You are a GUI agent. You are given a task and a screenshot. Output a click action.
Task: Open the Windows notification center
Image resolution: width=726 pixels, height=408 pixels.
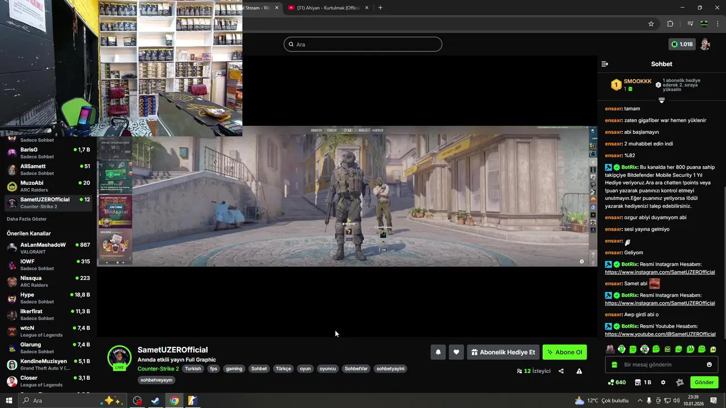pos(714,401)
